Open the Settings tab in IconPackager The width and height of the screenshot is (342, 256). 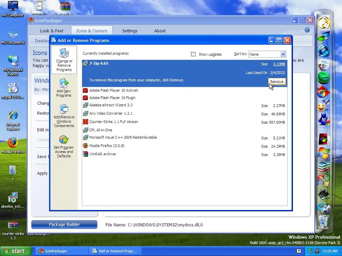tap(130, 31)
